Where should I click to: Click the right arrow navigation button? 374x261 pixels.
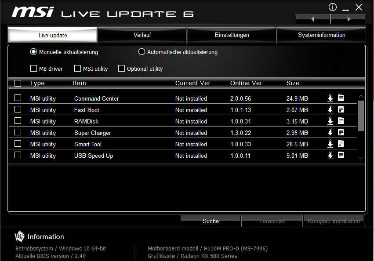pyautogui.click(x=349, y=19)
